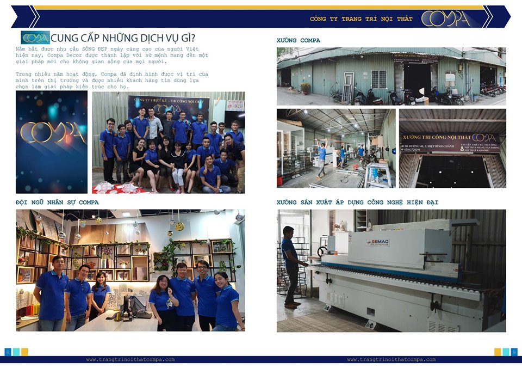Open the website link below page 8
The image size is (522, 368).
[130, 360]
